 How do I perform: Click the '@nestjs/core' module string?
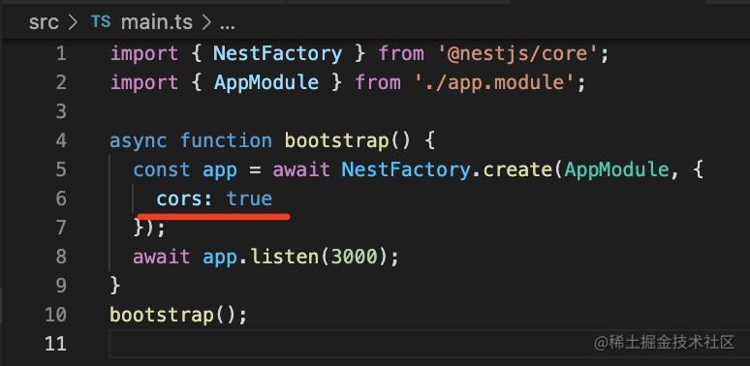pyautogui.click(x=518, y=53)
